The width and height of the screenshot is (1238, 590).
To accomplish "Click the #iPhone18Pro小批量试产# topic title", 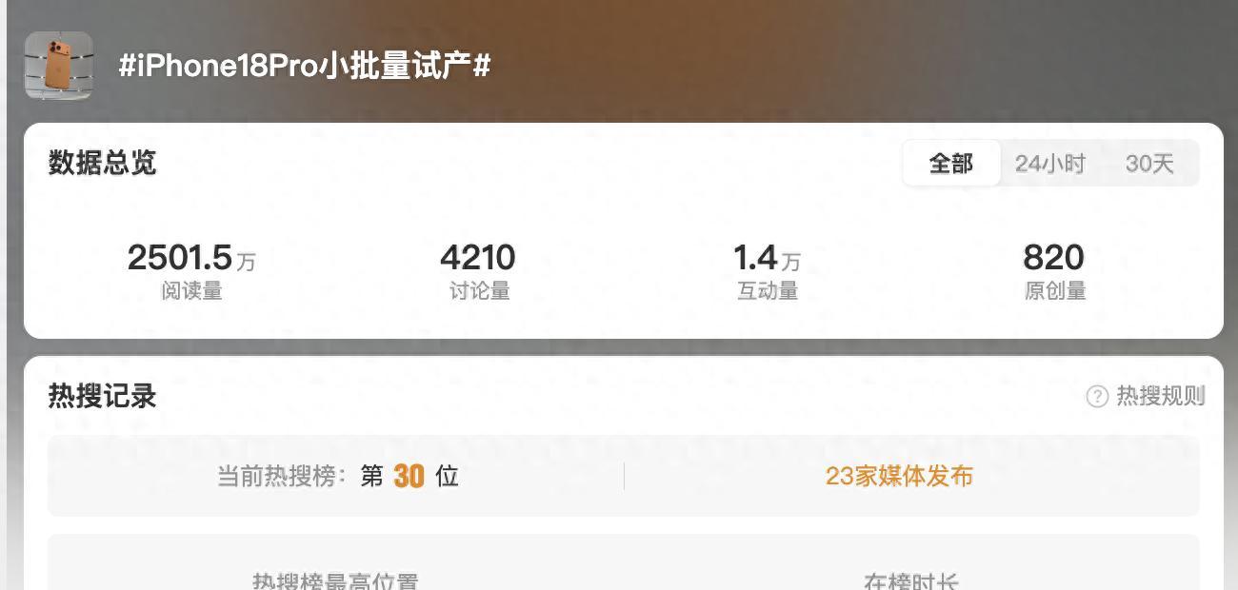I will (305, 66).
